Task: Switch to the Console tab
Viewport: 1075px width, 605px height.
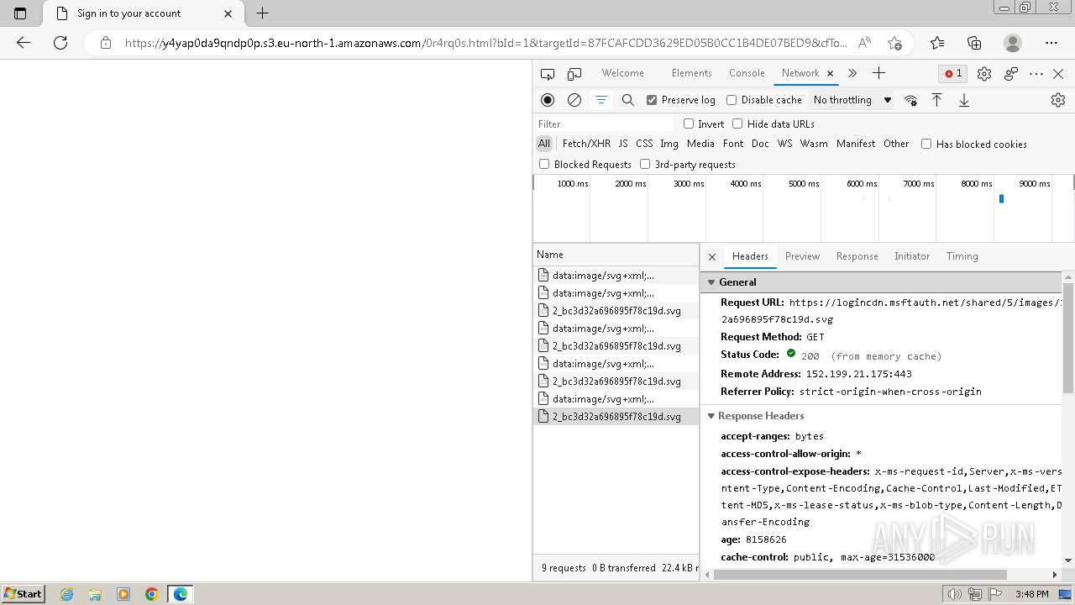Action: tap(747, 73)
